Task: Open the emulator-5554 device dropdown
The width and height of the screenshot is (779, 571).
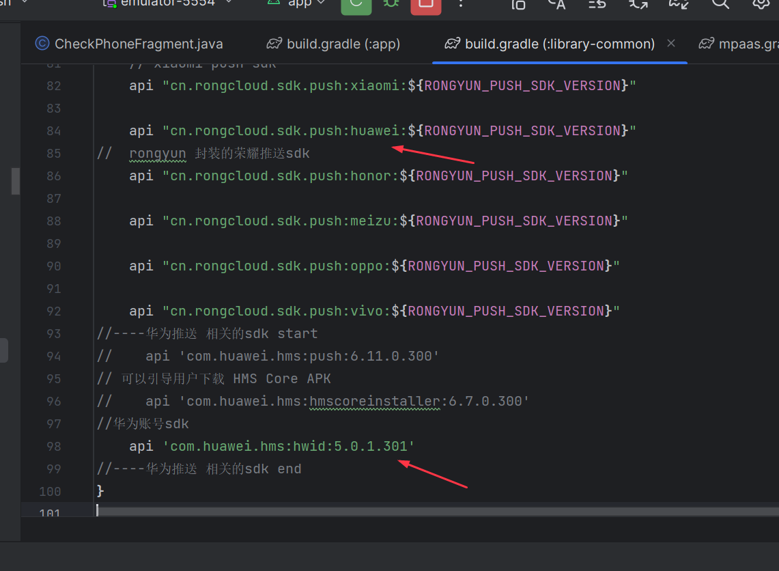Action: click(167, 3)
